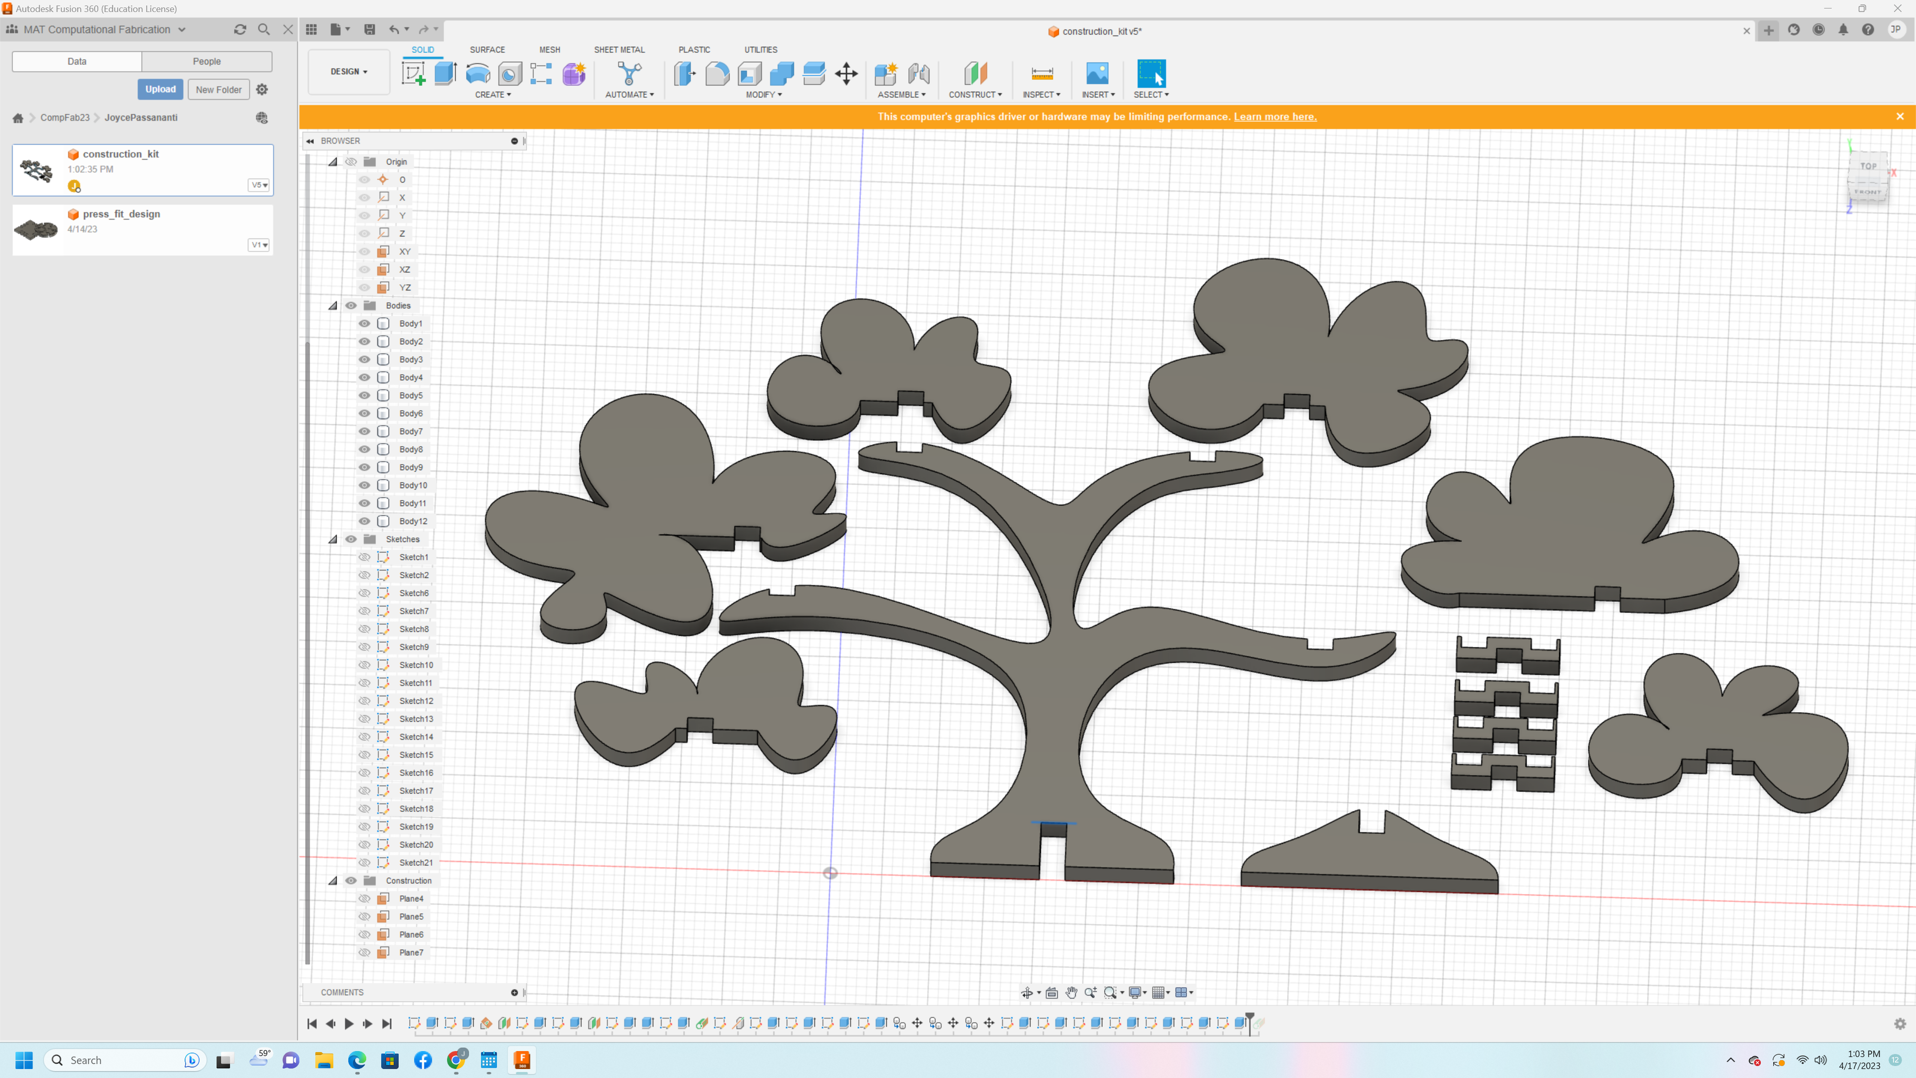Viewport: 1916px width, 1078px height.
Task: Click the Upload button
Action: [x=160, y=89]
